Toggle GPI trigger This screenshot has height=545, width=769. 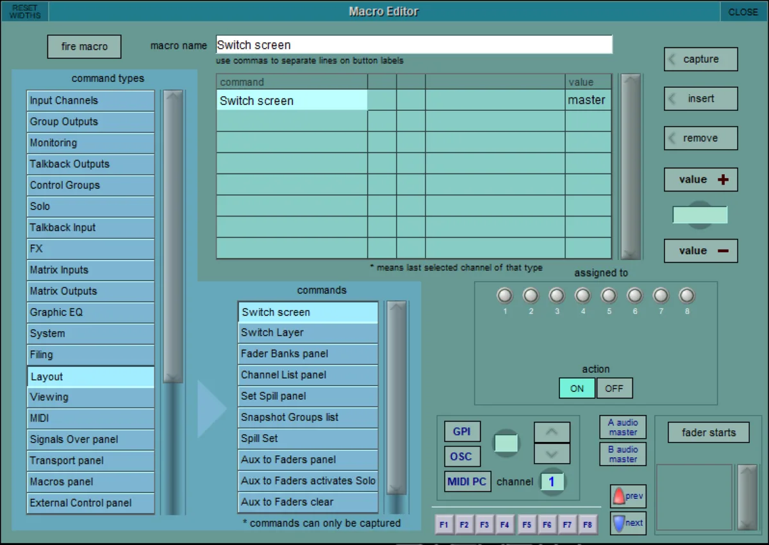click(x=462, y=432)
